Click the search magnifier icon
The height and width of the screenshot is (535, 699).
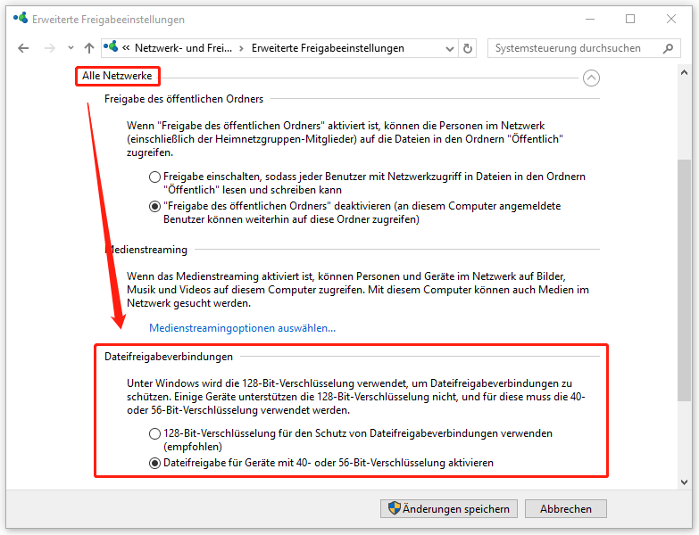[x=668, y=48]
